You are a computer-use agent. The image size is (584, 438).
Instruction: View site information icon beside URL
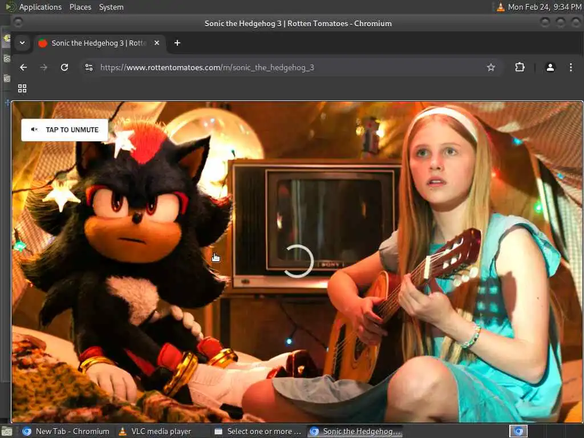pos(89,67)
